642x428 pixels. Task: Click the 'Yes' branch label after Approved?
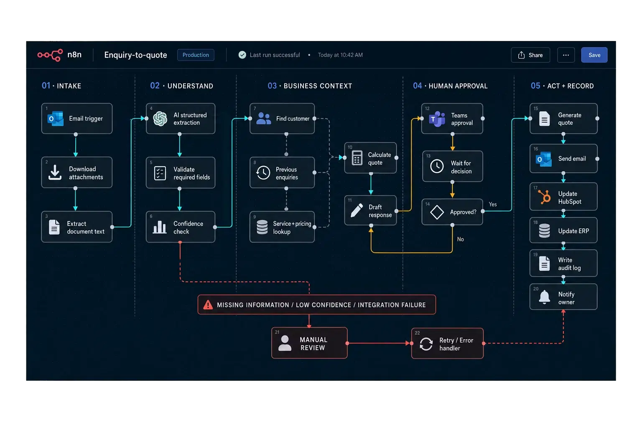493,204
